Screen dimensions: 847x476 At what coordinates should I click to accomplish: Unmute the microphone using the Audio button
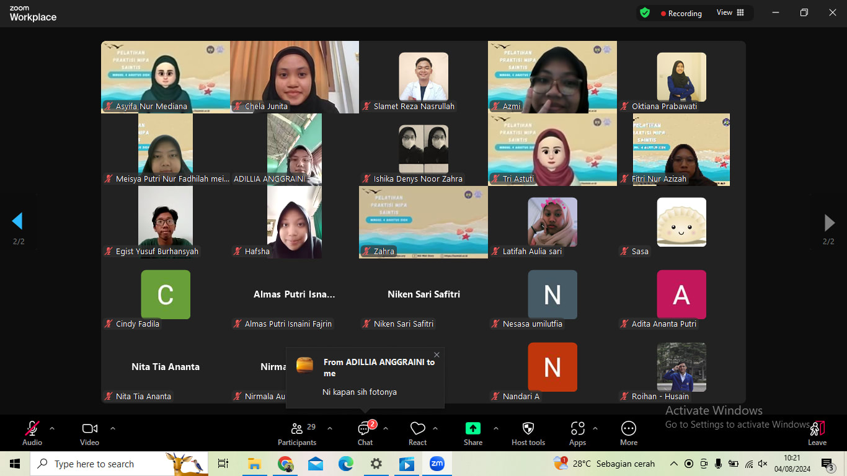(32, 433)
